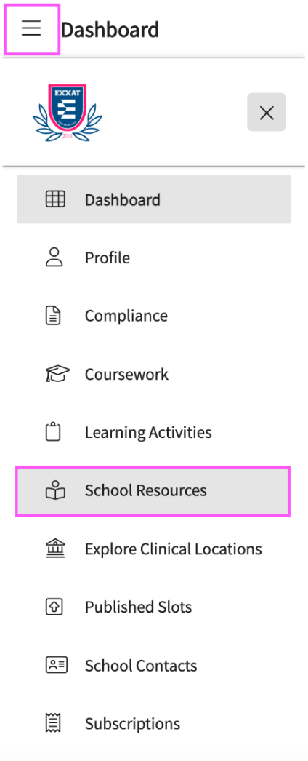This screenshot has width=308, height=761.
Task: Click the Compliance document icon
Action: coord(53,316)
